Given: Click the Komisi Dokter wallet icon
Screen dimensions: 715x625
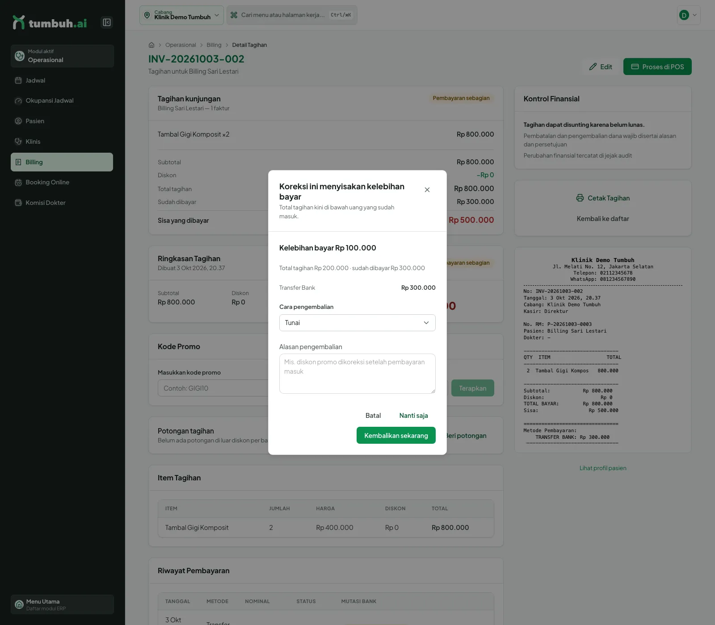Looking at the screenshot, I should click(18, 203).
